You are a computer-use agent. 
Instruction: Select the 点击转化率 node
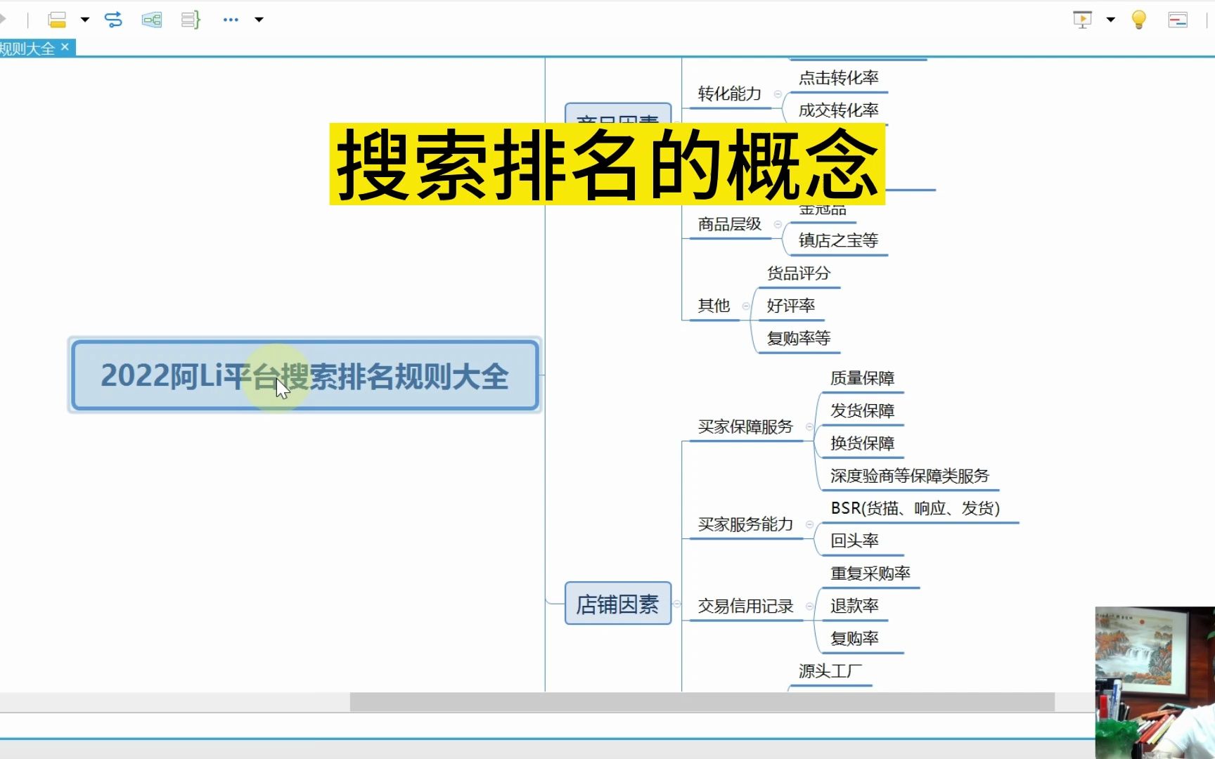tap(839, 77)
